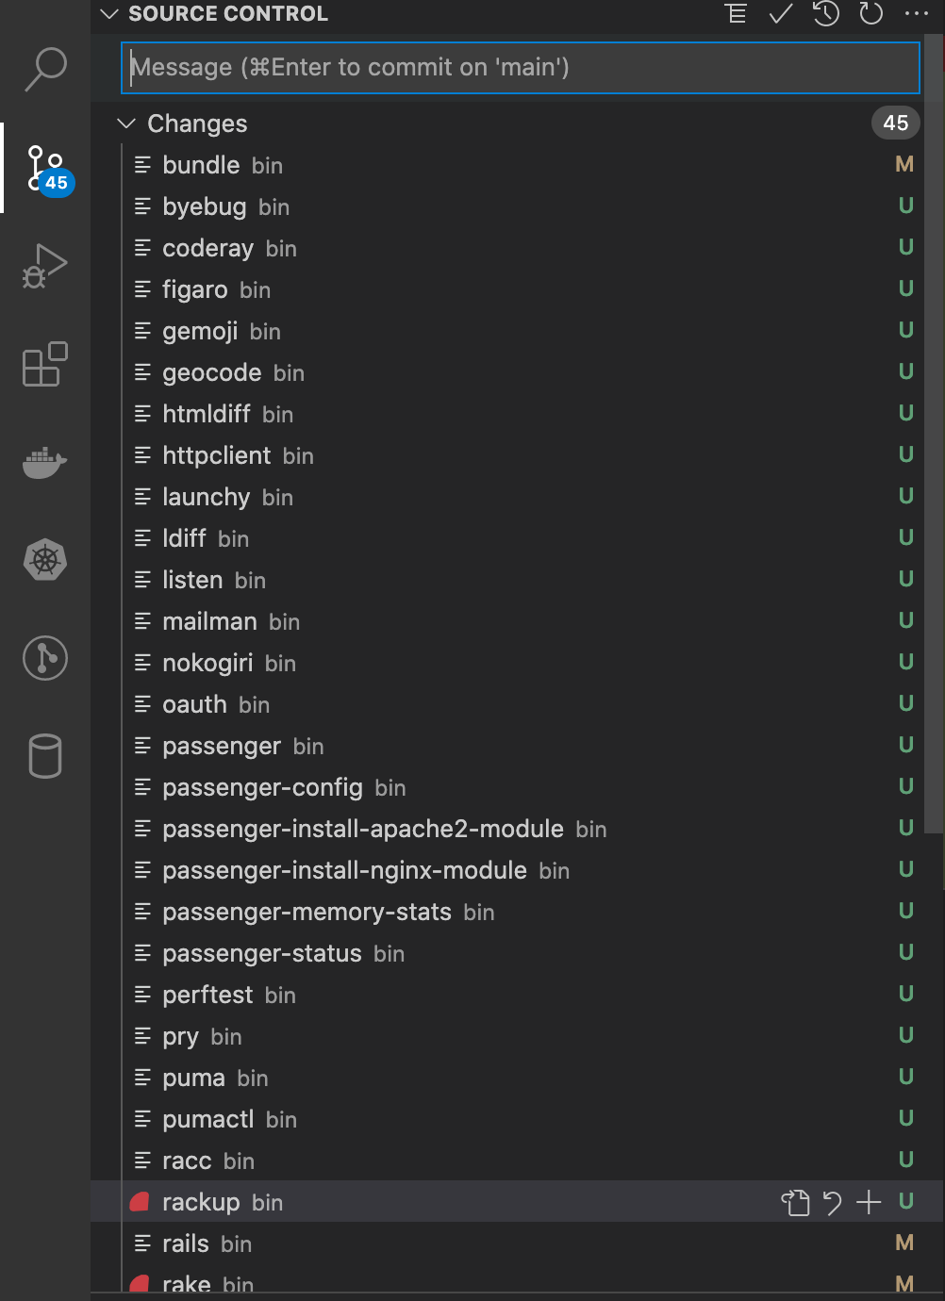Viewport: 945px width, 1301px height.
Task: Select the htmldiff bin file
Action: point(517,414)
